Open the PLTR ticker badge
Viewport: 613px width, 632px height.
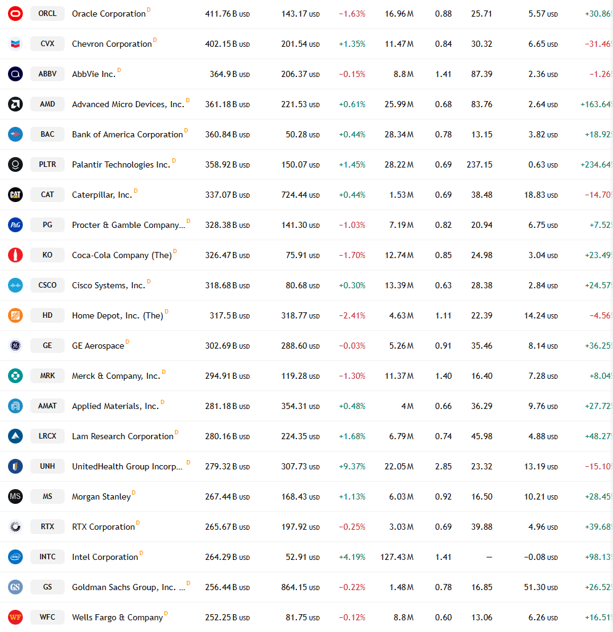tap(47, 164)
